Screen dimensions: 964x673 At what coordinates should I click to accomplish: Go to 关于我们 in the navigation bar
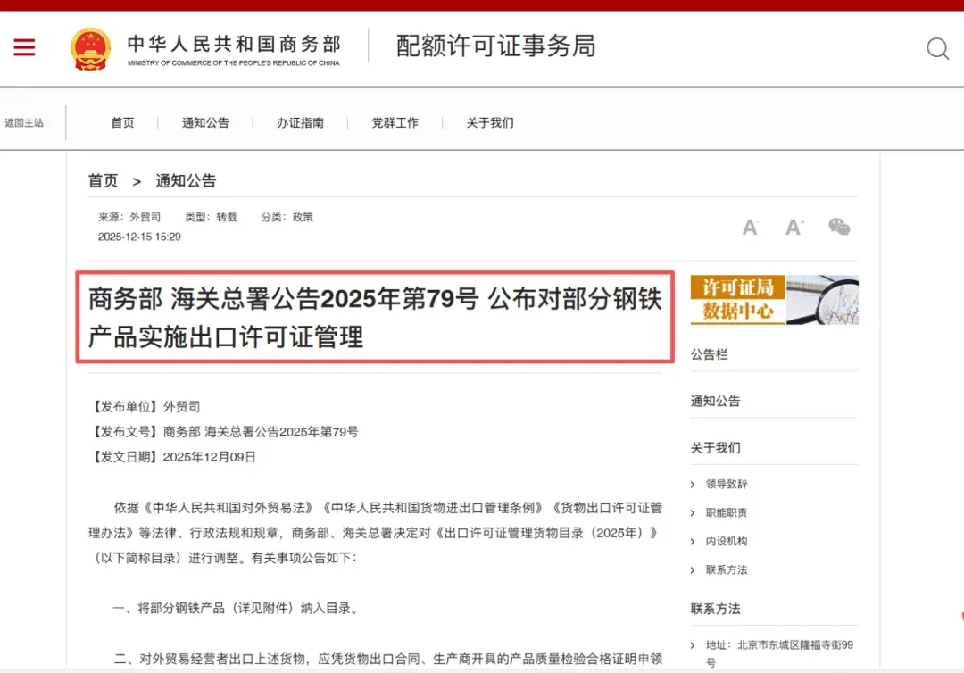[x=490, y=123]
